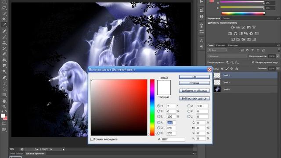Select the Pen tool
The image size is (281, 158).
[4, 77]
